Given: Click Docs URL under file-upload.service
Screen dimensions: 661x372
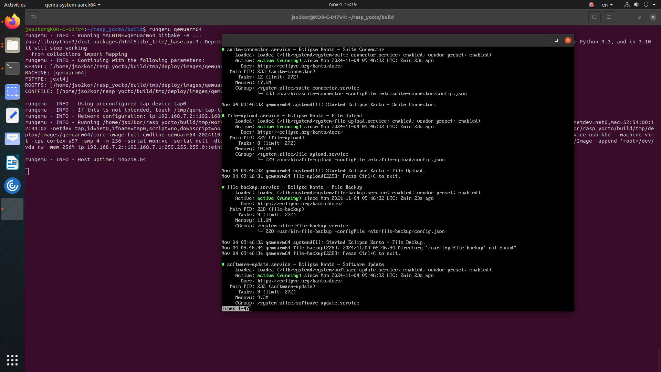Looking at the screenshot, I should 300,132.
